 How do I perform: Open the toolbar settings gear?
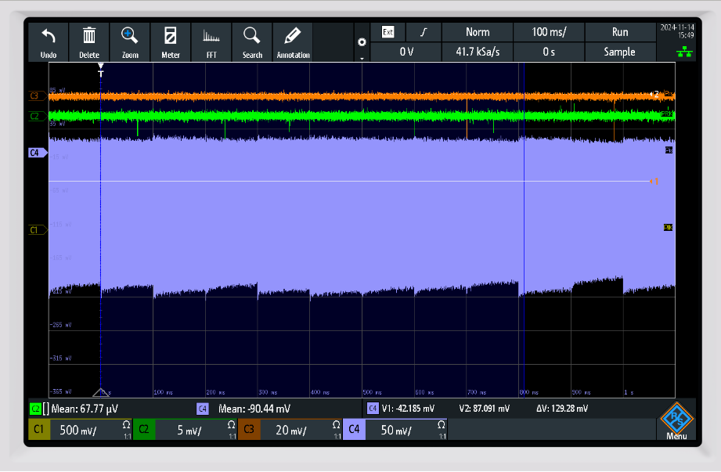(361, 42)
